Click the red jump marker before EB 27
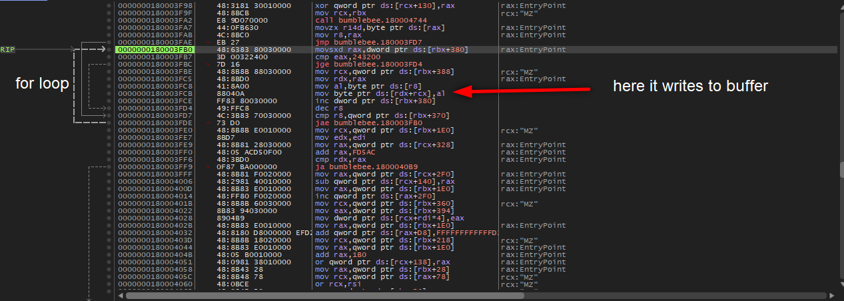This screenshot has width=844, height=301. point(209,43)
